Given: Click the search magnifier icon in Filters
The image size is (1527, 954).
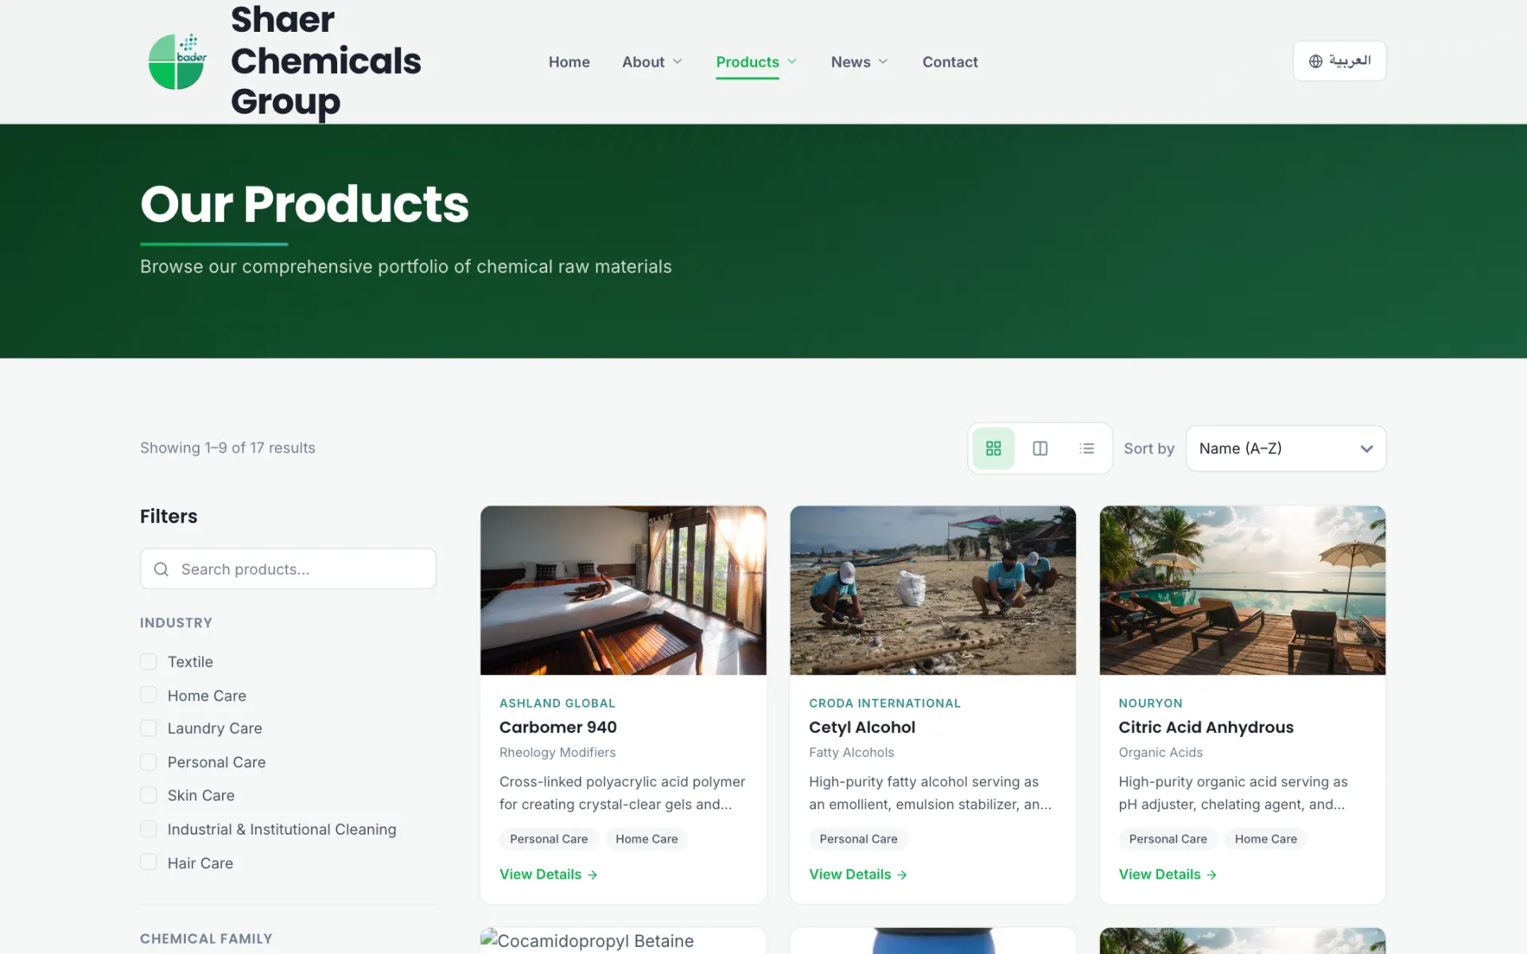Looking at the screenshot, I should tap(161, 569).
